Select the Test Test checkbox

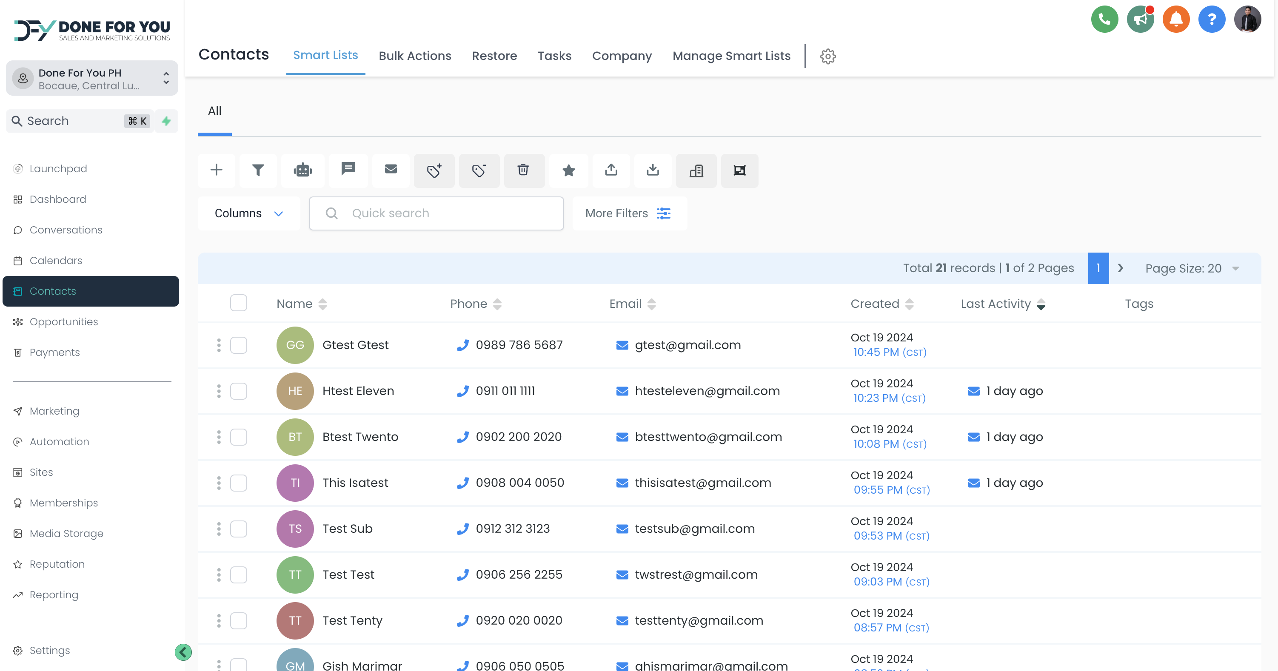click(x=239, y=575)
